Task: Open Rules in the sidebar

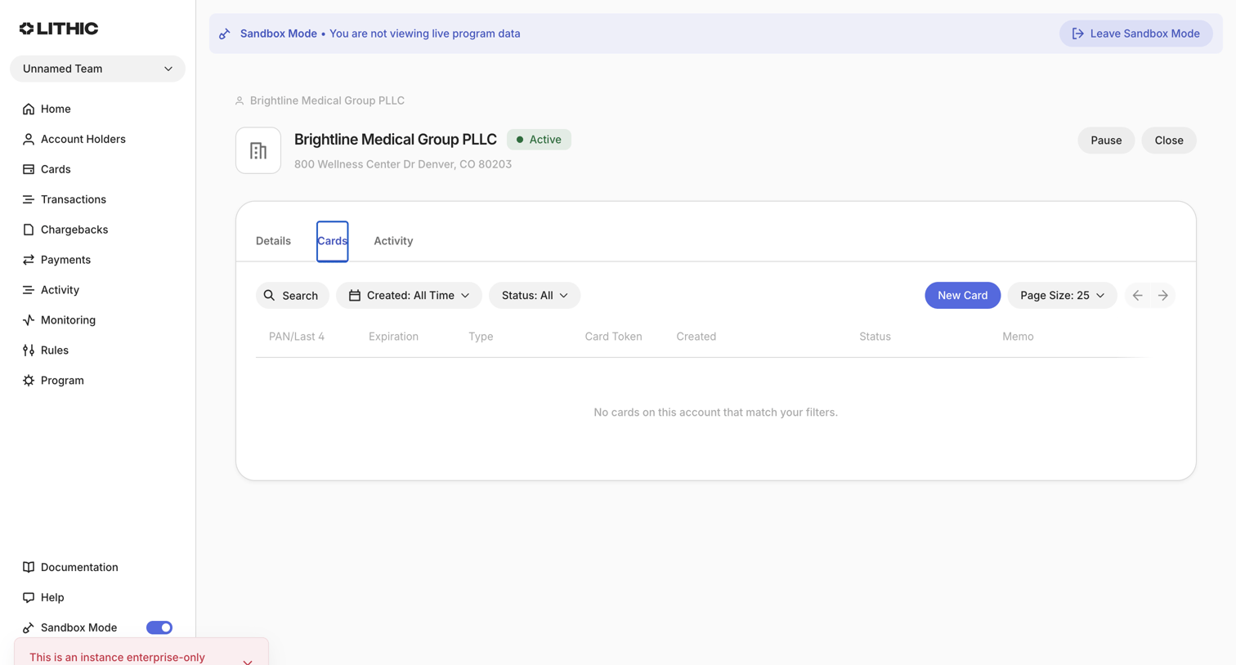Action: (x=55, y=350)
